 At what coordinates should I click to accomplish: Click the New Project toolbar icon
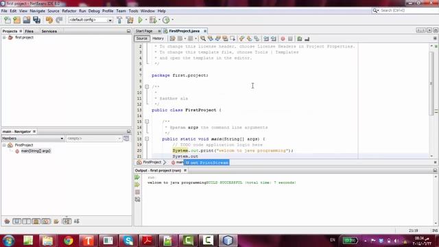[x=16, y=20]
